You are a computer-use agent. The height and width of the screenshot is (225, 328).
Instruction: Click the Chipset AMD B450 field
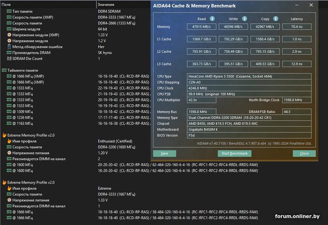click(x=249, y=124)
